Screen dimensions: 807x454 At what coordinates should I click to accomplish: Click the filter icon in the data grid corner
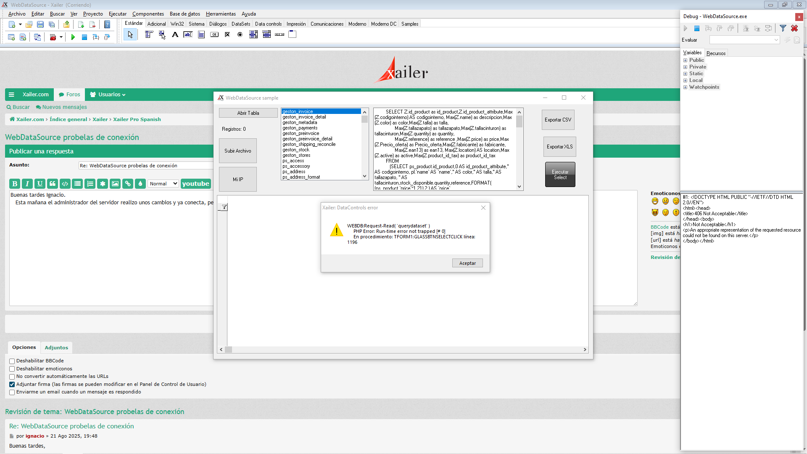pos(224,207)
